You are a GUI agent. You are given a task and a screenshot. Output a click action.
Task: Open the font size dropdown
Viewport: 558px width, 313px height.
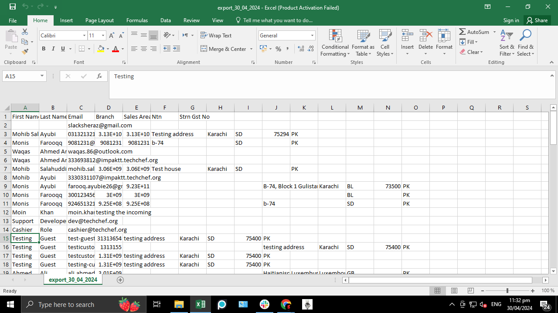pyautogui.click(x=103, y=36)
